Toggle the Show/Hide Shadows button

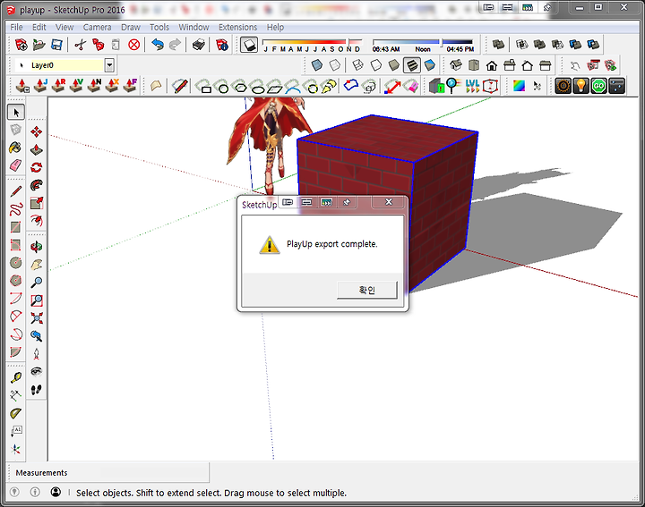tap(249, 45)
